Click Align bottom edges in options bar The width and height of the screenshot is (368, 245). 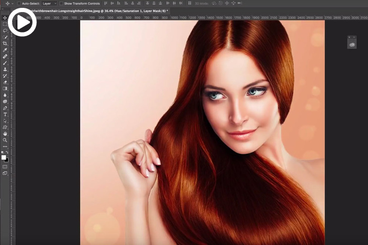(x=119, y=3)
